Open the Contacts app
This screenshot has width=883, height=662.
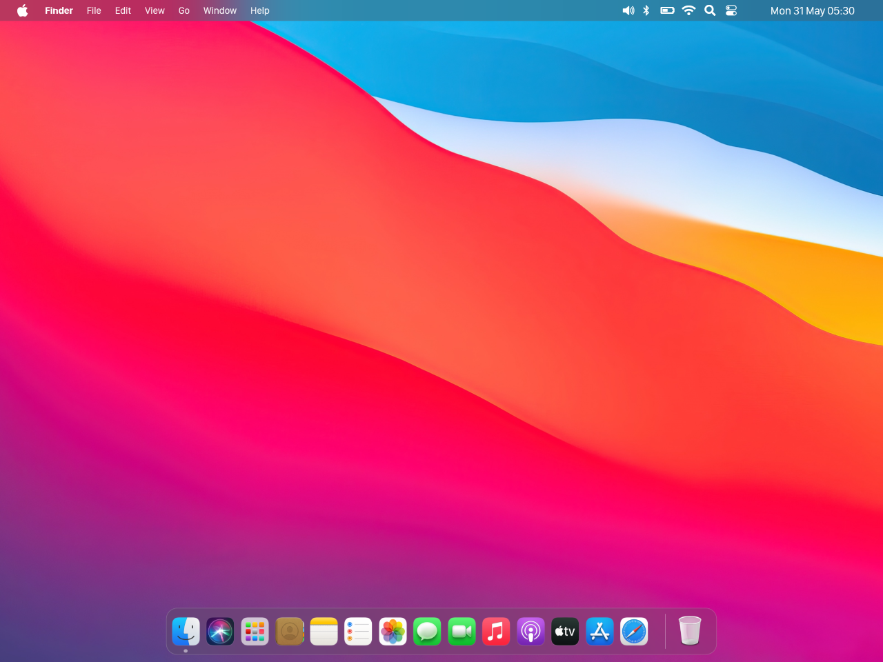[290, 631]
